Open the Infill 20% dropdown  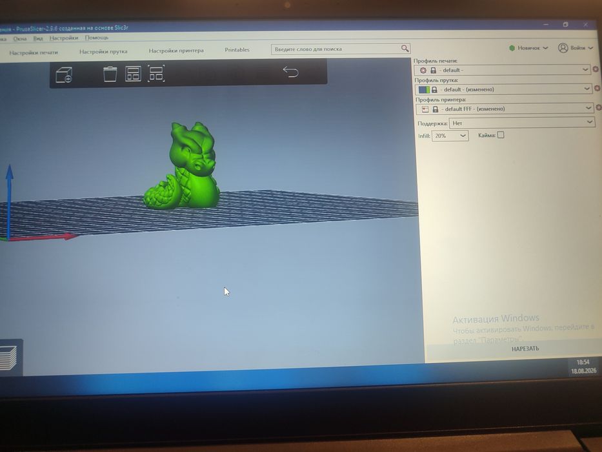pyautogui.click(x=450, y=136)
